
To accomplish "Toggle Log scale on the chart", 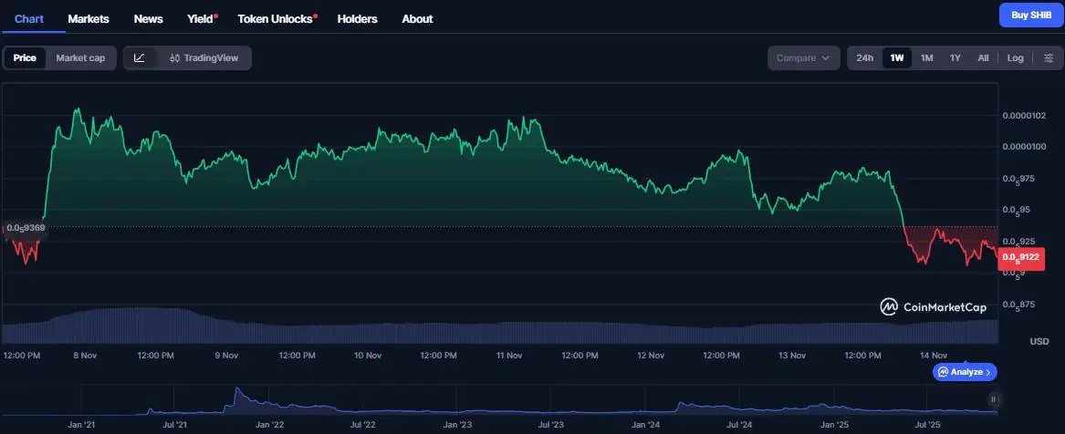I will (x=1015, y=58).
